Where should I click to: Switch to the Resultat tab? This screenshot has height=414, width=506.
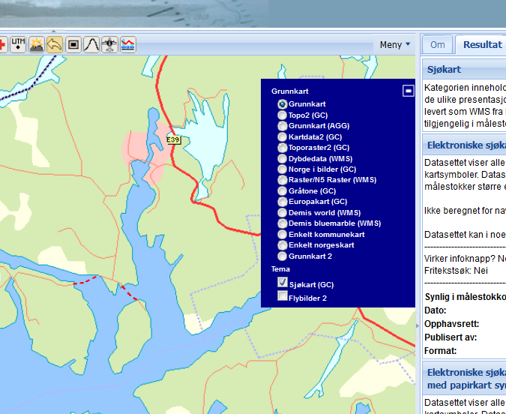point(481,44)
